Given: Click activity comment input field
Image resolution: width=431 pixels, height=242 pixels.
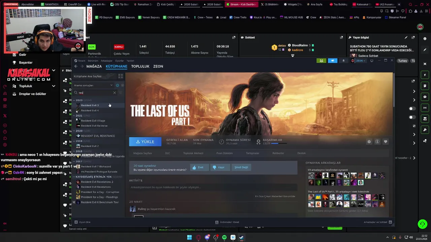Looking at the screenshot, I should tap(213, 187).
